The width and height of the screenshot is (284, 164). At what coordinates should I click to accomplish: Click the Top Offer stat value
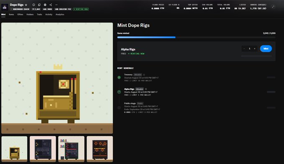tap(191, 8)
